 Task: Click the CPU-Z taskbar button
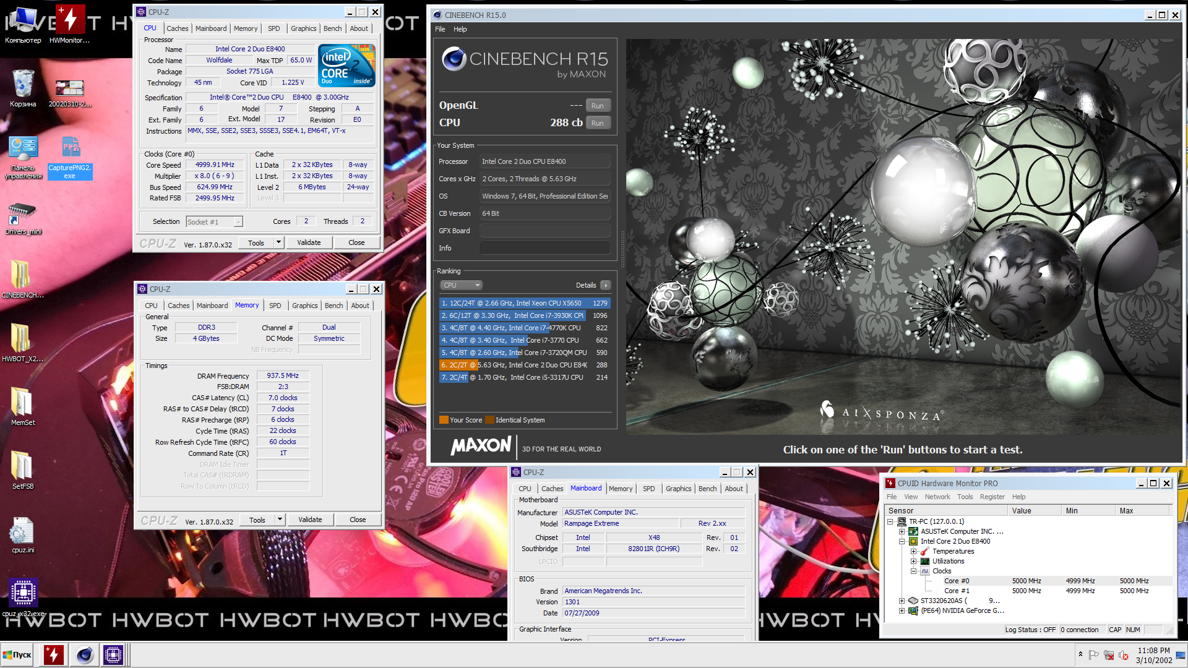pyautogui.click(x=113, y=655)
